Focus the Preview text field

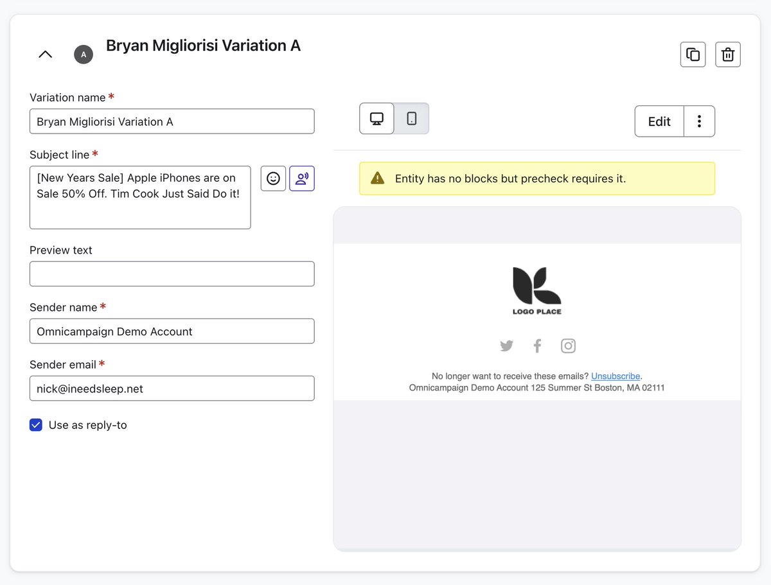(x=172, y=274)
